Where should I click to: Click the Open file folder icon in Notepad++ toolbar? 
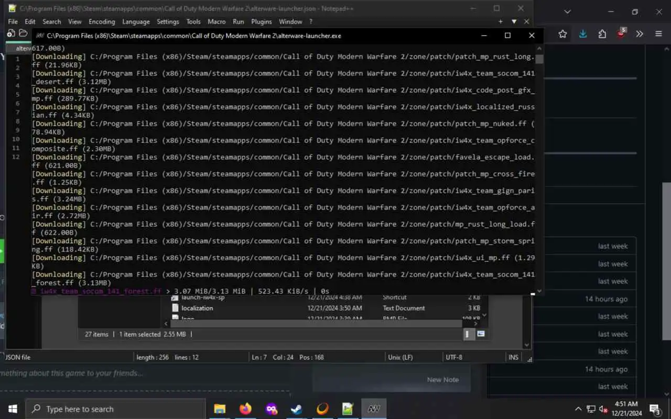[x=23, y=34]
